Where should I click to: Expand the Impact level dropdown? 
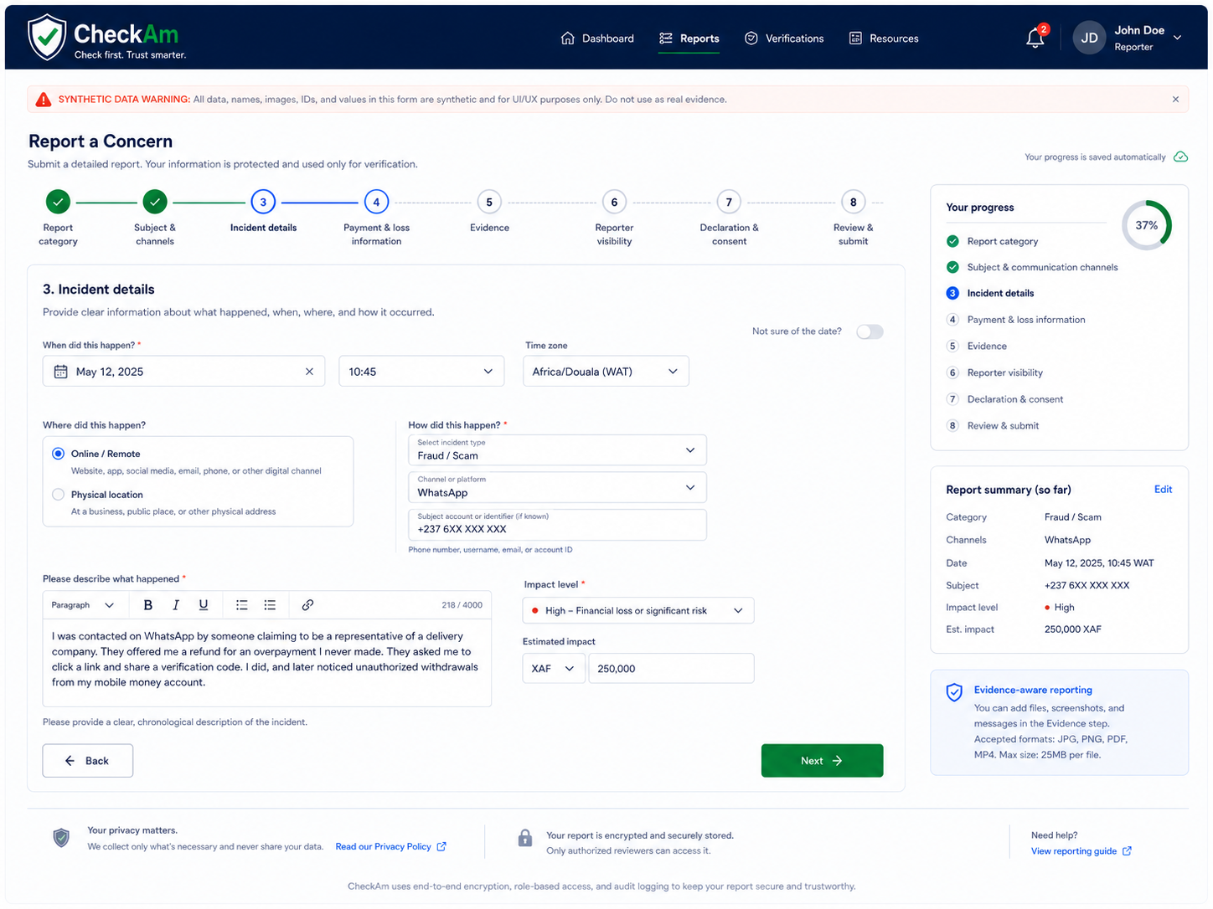(637, 611)
